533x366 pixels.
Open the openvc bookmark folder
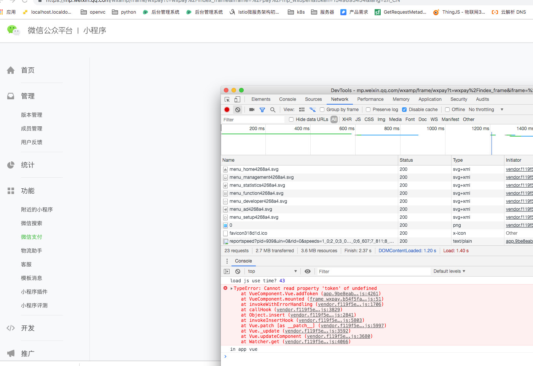[x=93, y=12]
